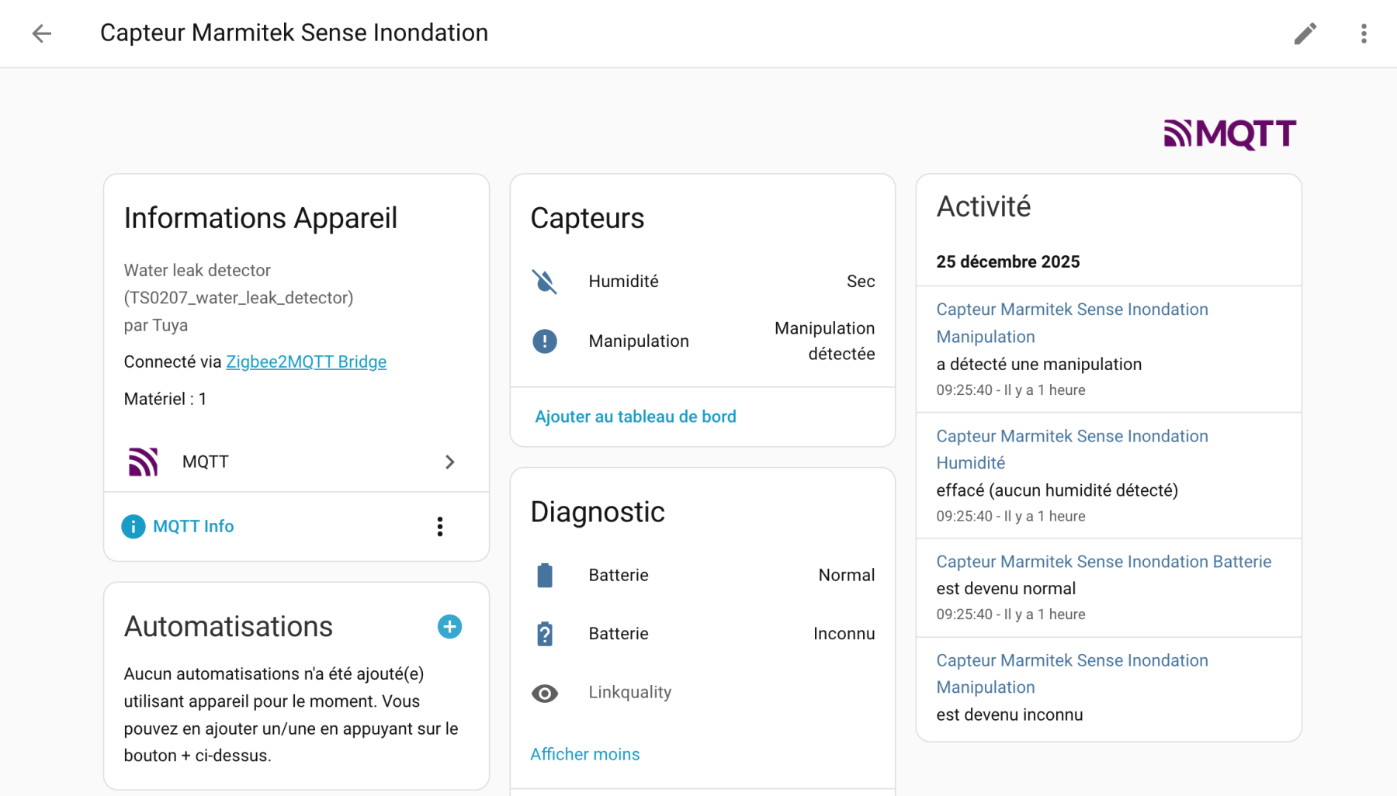This screenshot has height=796, width=1397.
Task: Expand the MQTT integration row chevron
Action: coord(449,462)
